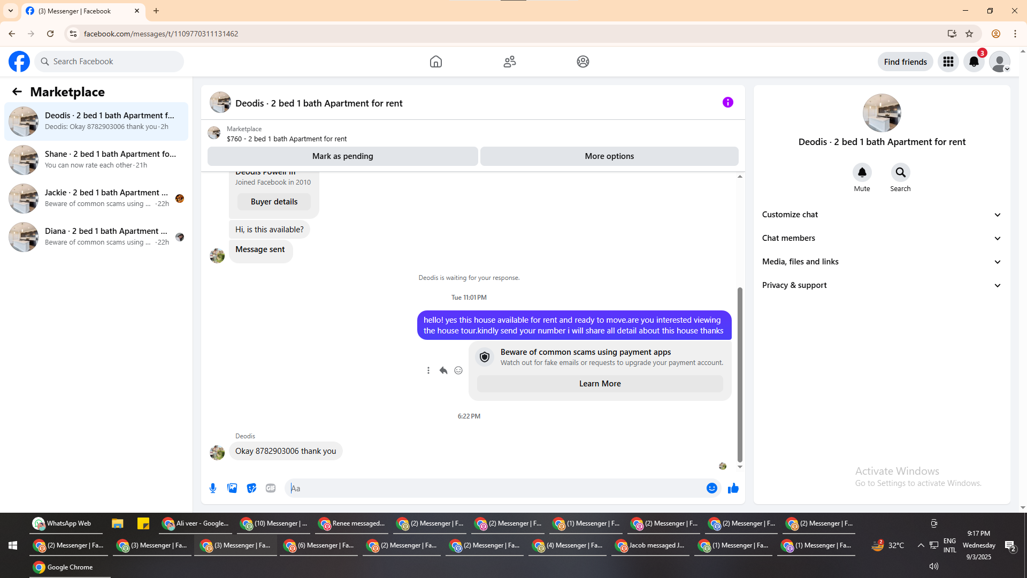Go back in browser history
Viewport: 1027px width, 578px height.
[12, 34]
